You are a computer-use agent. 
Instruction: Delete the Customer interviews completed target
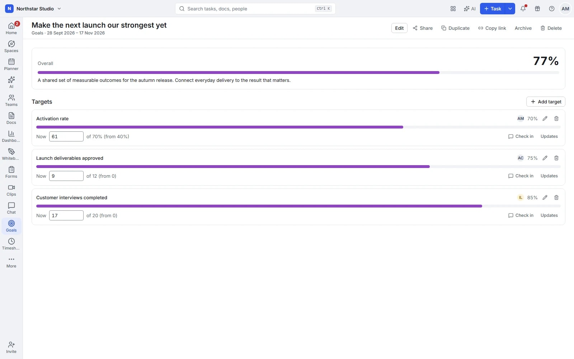point(556,197)
